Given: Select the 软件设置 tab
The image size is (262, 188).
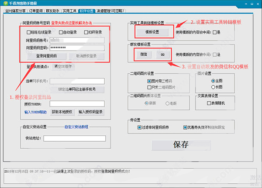Looking at the screenshot, I should pos(86,11).
